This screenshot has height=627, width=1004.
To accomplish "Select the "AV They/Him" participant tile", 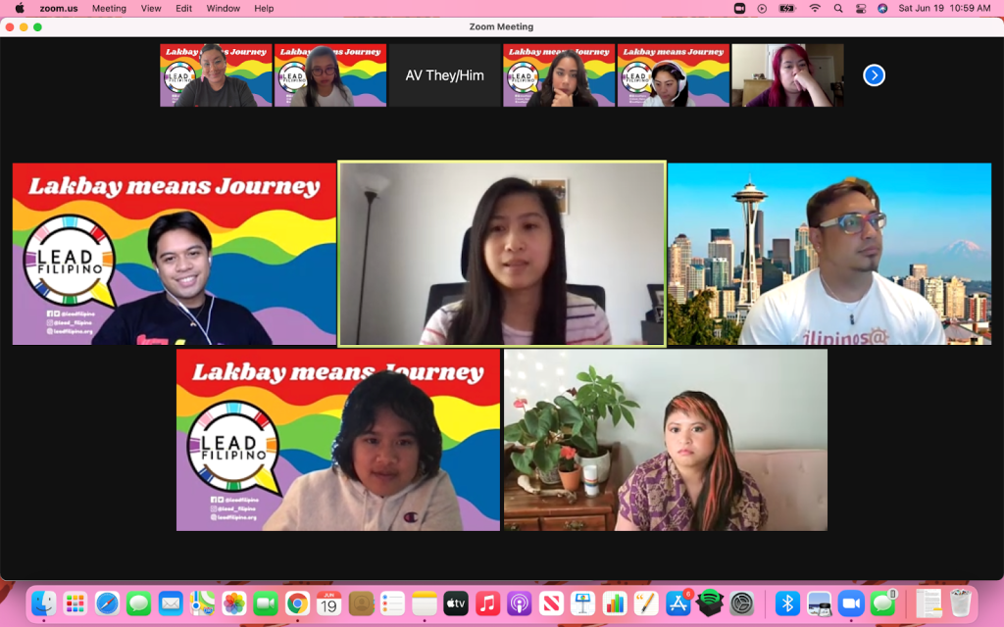I will tap(444, 75).
